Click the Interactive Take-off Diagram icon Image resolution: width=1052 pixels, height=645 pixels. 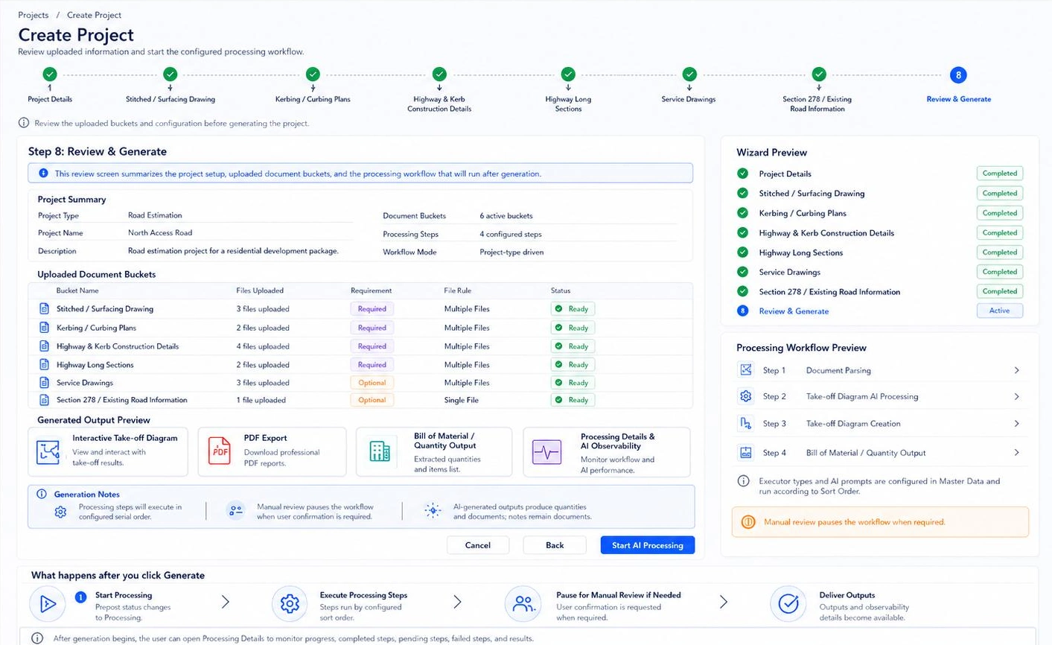pyautogui.click(x=48, y=451)
